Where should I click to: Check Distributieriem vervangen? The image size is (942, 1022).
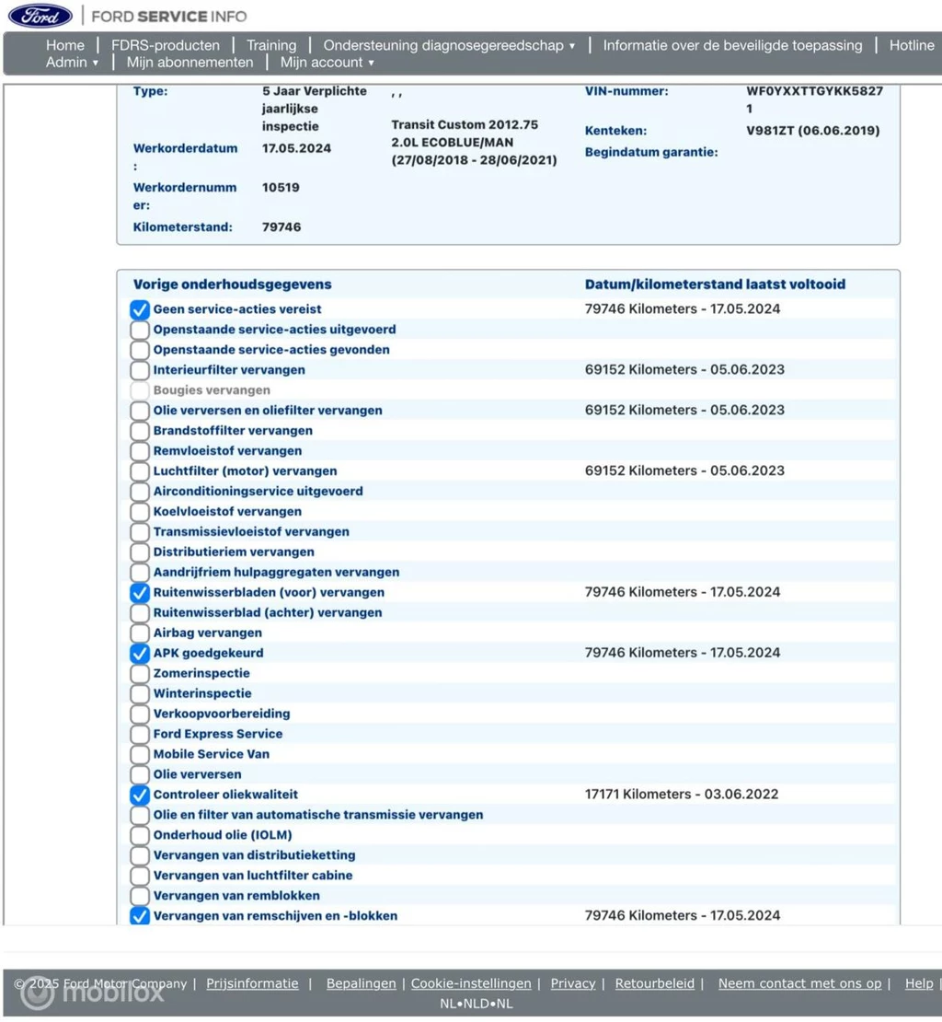(x=139, y=552)
